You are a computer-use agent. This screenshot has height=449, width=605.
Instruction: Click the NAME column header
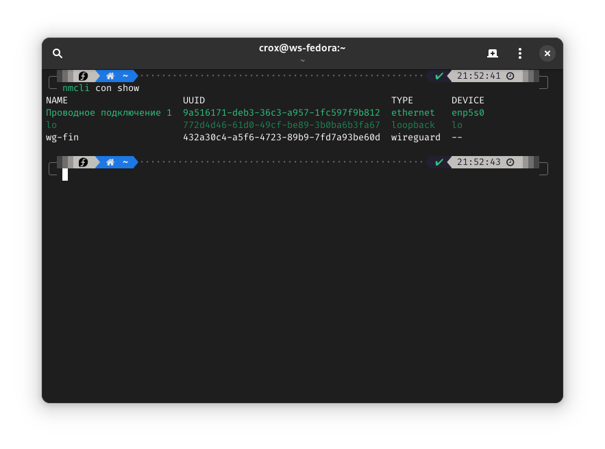[x=57, y=101]
